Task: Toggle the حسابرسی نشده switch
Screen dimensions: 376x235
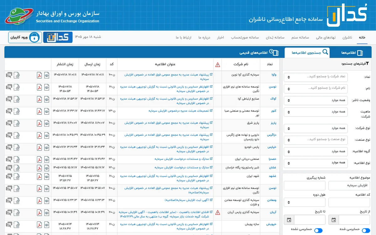Action: click(x=318, y=230)
